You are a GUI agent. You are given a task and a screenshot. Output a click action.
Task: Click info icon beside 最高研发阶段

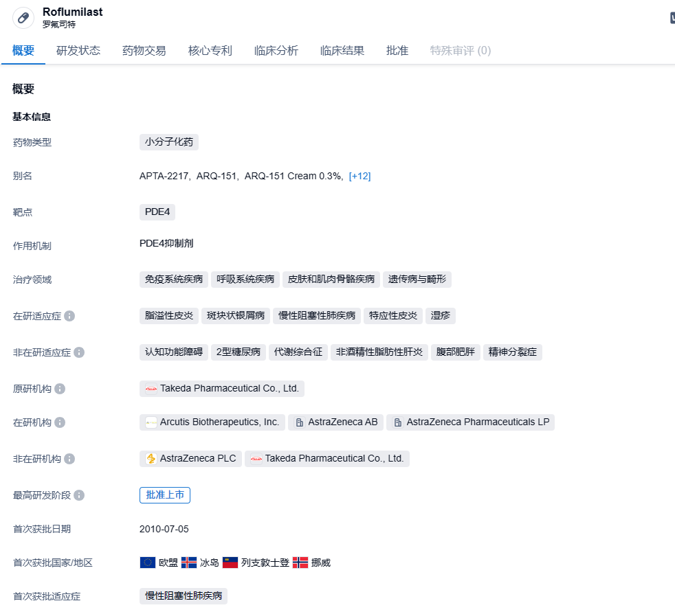79,495
